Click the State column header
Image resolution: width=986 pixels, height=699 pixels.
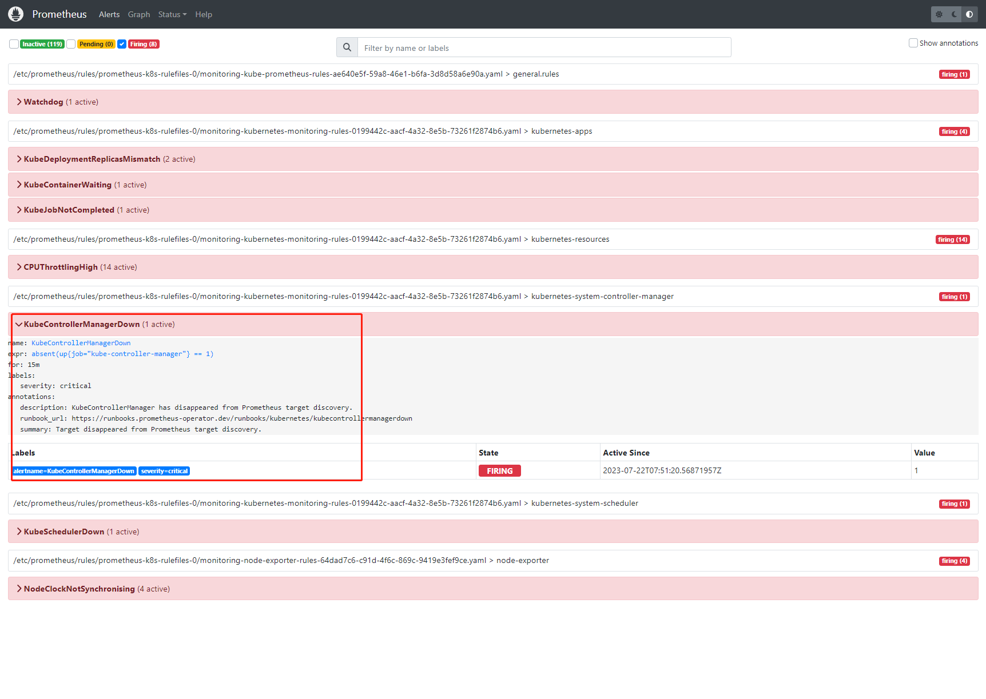[488, 453]
